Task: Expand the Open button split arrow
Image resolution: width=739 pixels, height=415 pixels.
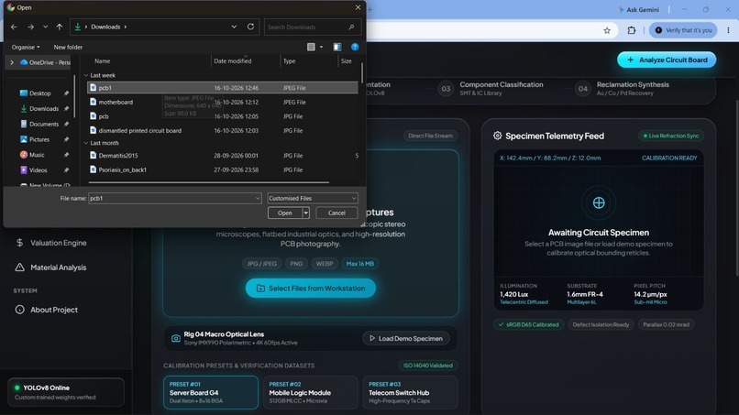Action: click(x=305, y=213)
